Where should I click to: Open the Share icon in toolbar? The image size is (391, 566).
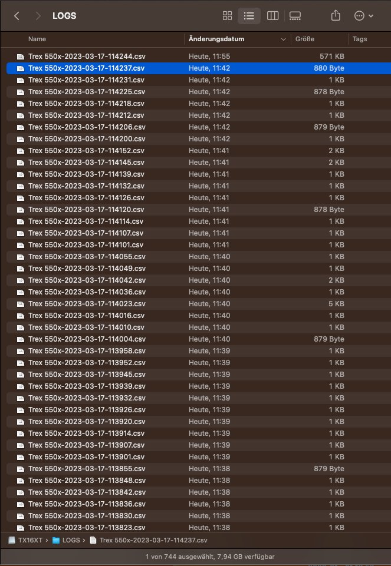(335, 16)
